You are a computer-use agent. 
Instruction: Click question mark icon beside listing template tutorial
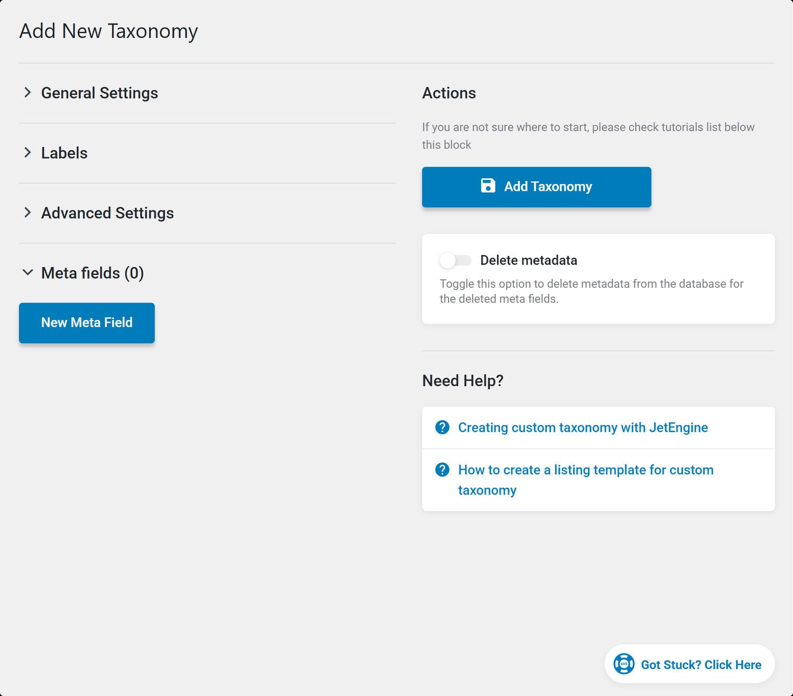click(x=442, y=470)
